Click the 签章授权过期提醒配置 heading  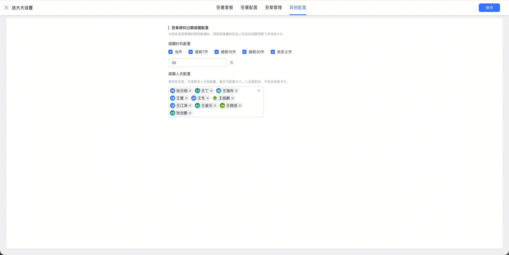tap(190, 28)
